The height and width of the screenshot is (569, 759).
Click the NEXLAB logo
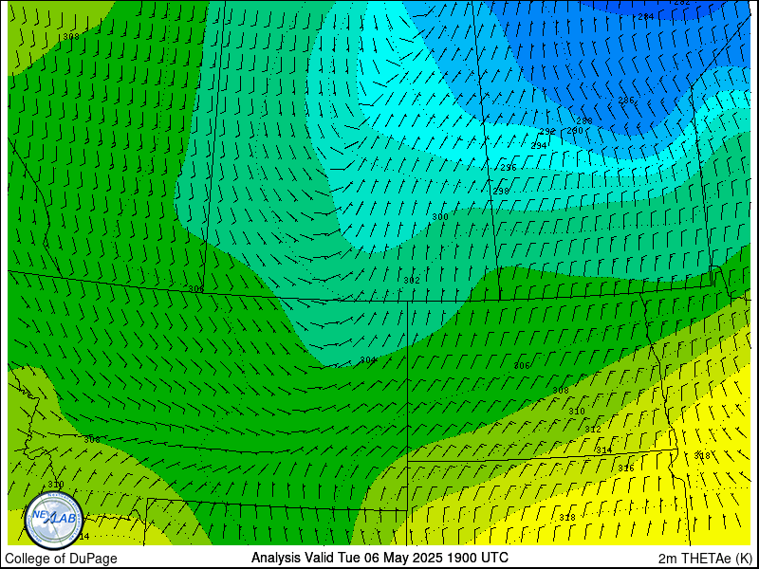click(x=54, y=521)
